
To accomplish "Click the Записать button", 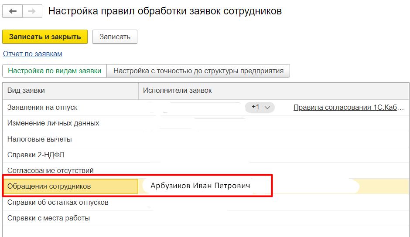I will pos(115,37).
